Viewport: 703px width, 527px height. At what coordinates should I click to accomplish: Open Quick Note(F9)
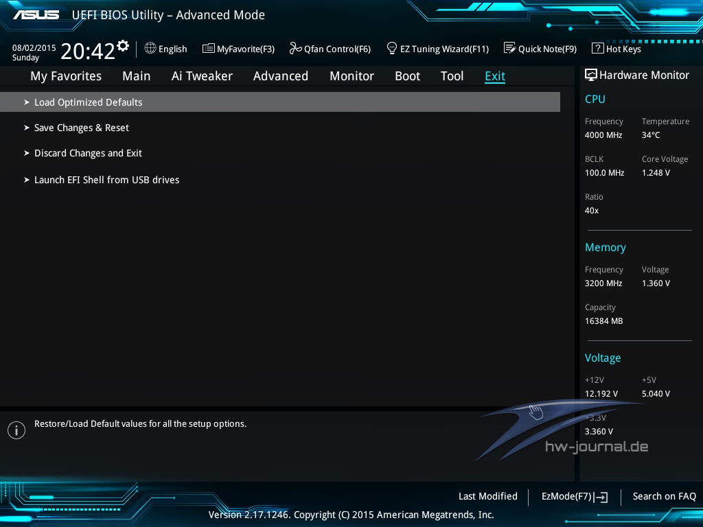pos(547,49)
